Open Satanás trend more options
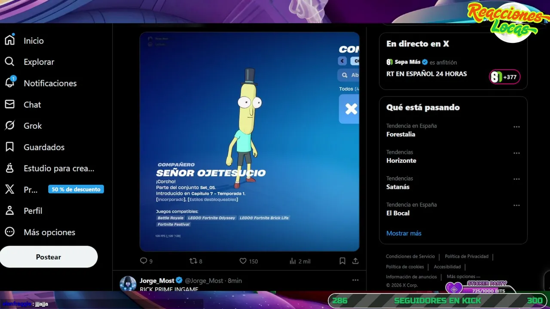The image size is (550, 309). (516, 179)
